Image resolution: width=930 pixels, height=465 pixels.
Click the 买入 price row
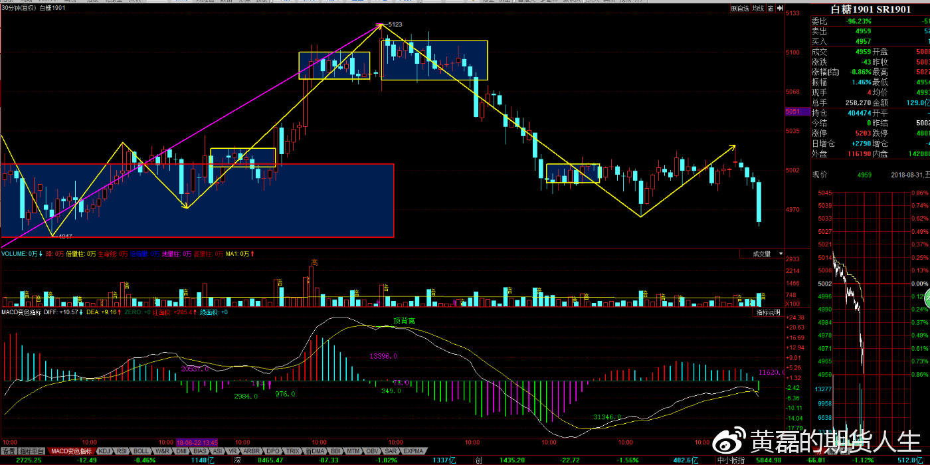870,41
